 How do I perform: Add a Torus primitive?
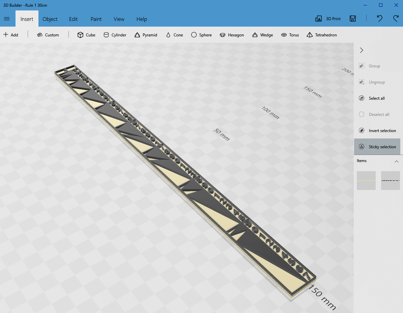click(x=290, y=35)
